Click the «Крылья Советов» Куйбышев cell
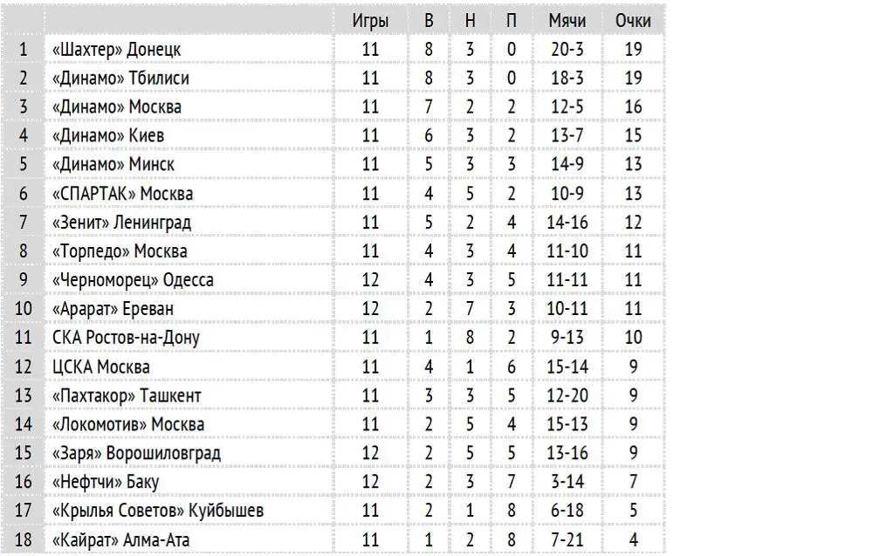This screenshot has width=873, height=556. [x=189, y=511]
